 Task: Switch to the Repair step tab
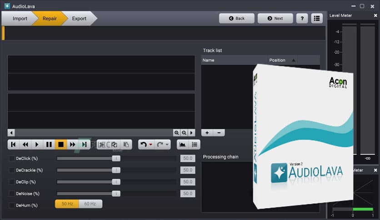(x=50, y=19)
